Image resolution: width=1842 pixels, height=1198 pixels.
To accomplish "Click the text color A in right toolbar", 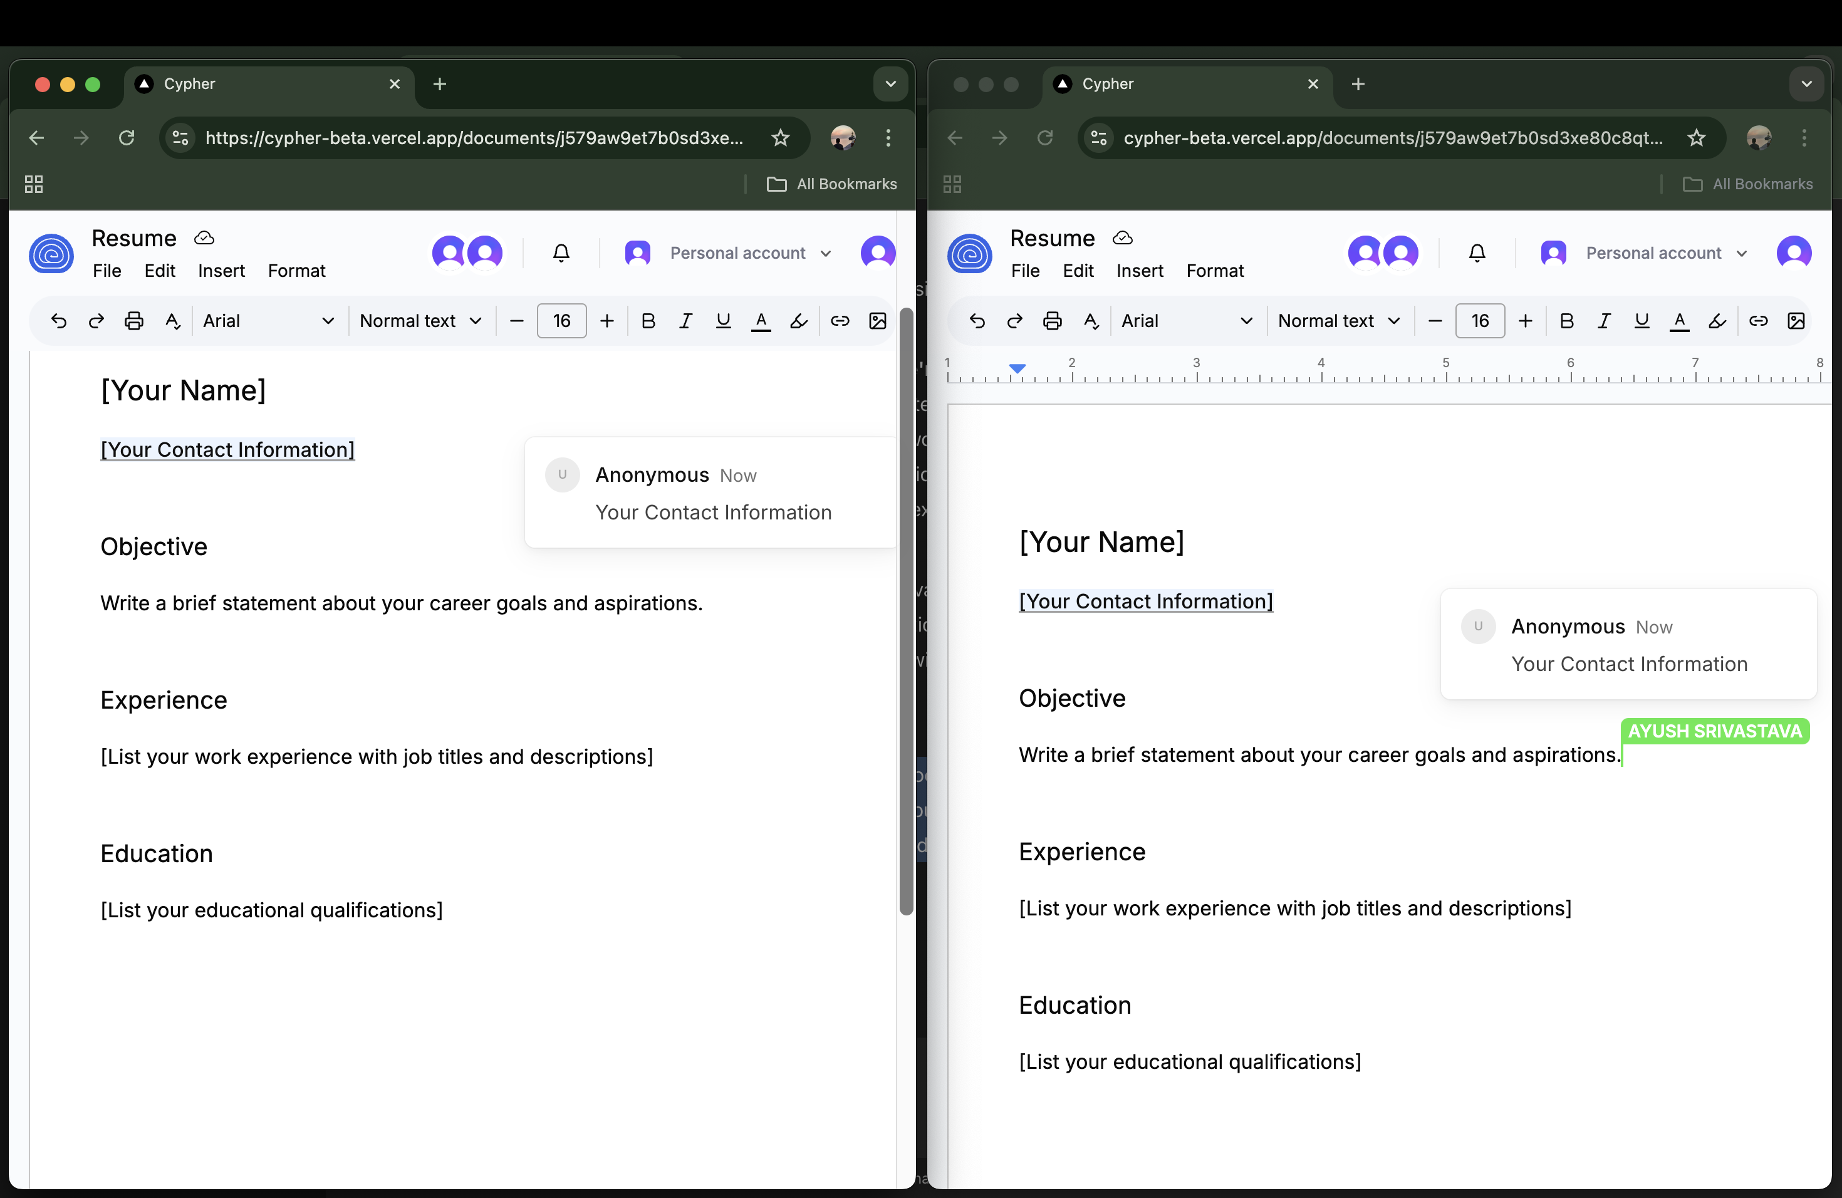I will (1678, 320).
